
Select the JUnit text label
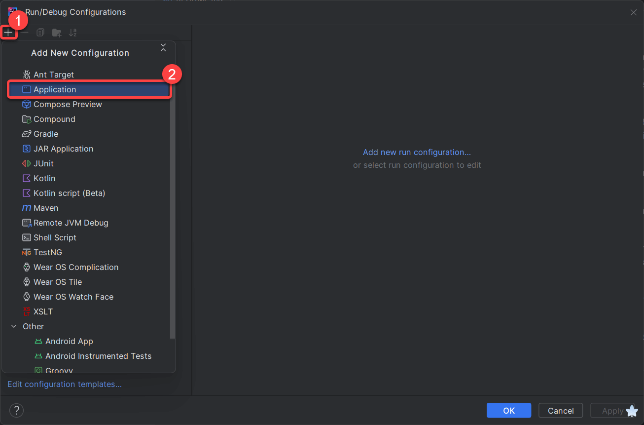click(x=43, y=163)
